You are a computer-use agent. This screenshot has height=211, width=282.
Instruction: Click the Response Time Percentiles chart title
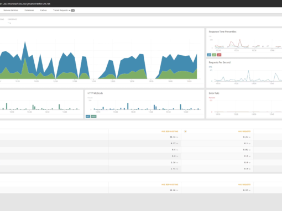coord(222,31)
